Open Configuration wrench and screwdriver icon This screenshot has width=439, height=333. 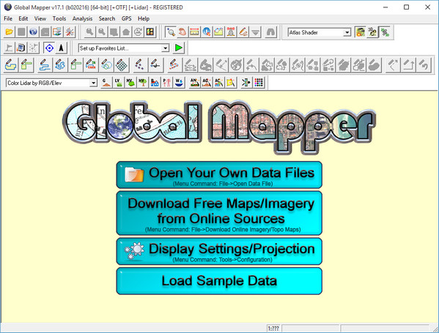coord(70,32)
